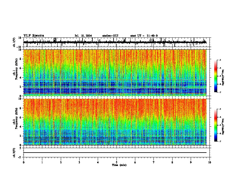Viewport: 236px width, 182px height.
Task: Click the "-7" label on ch.2 color bar
Action: pos(220,141)
